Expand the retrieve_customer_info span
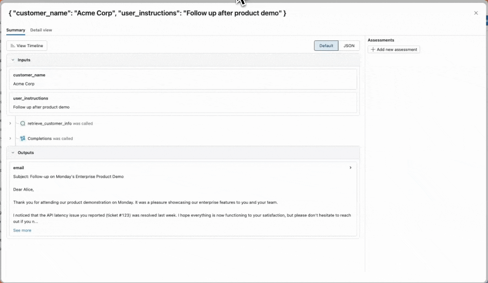This screenshot has width=488, height=283. click(10, 123)
